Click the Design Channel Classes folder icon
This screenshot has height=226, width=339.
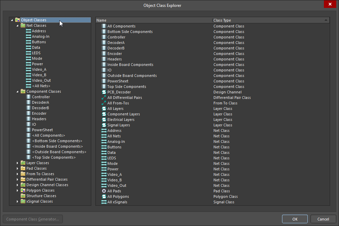[23, 185]
